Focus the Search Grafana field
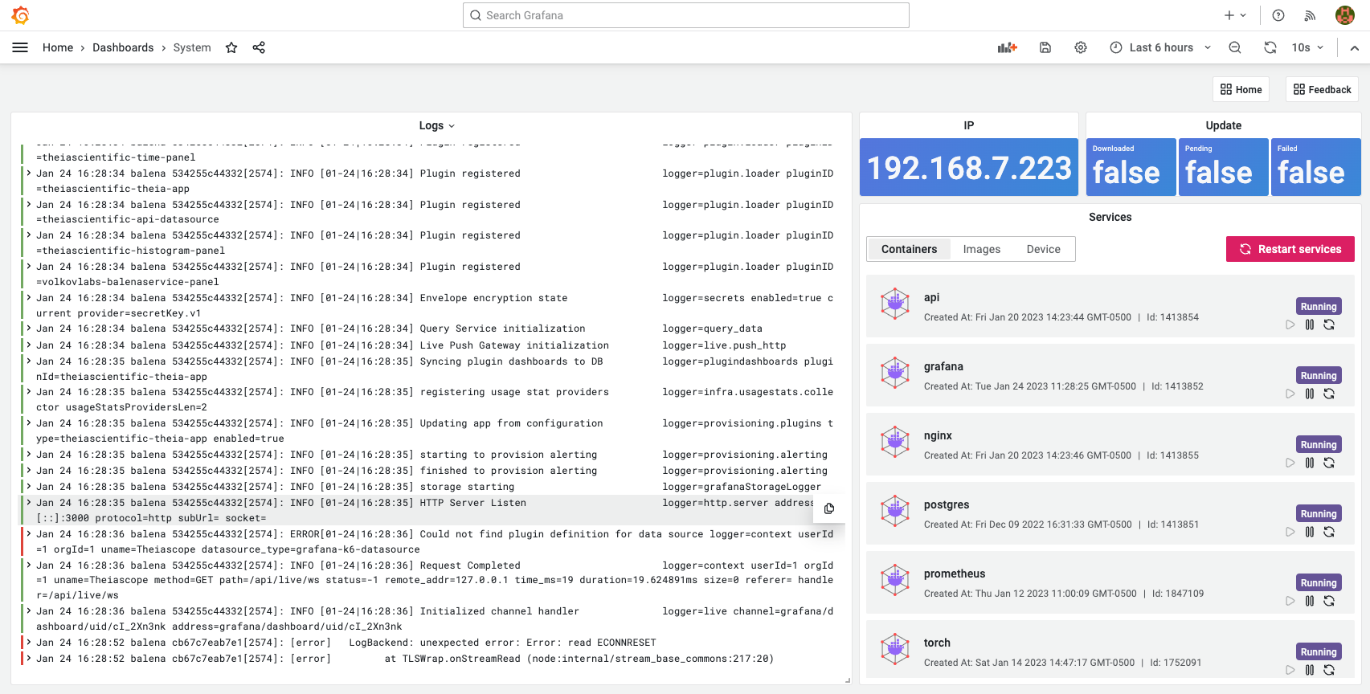Image resolution: width=1370 pixels, height=694 pixels. tap(685, 15)
